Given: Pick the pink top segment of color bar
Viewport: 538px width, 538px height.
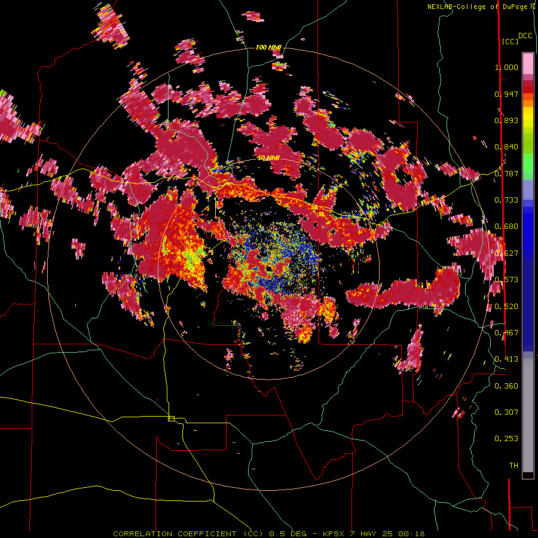Looking at the screenshot, I should pos(528,63).
